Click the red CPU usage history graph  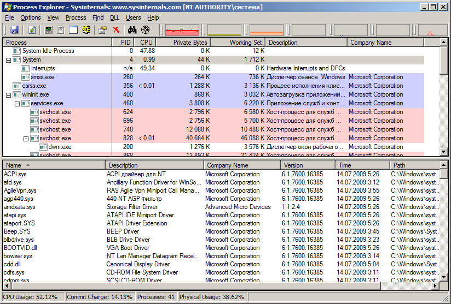tap(182, 30)
